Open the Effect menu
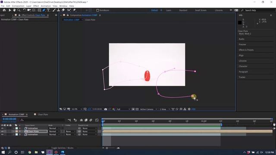Screen dimensions: 276x155 (x=36, y=6)
